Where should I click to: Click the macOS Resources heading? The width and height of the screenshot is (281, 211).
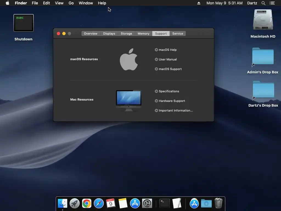(84, 59)
